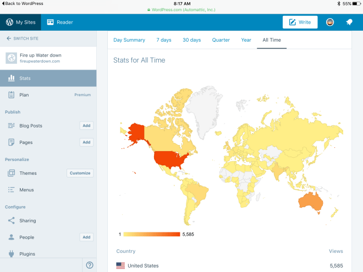Image resolution: width=363 pixels, height=272 pixels.
Task: Click Australia on the world map
Action: click(310, 201)
